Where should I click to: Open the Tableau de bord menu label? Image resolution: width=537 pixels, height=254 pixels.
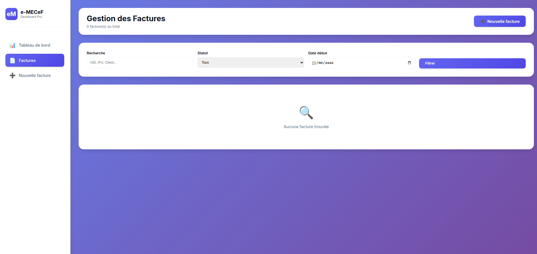[34, 45]
